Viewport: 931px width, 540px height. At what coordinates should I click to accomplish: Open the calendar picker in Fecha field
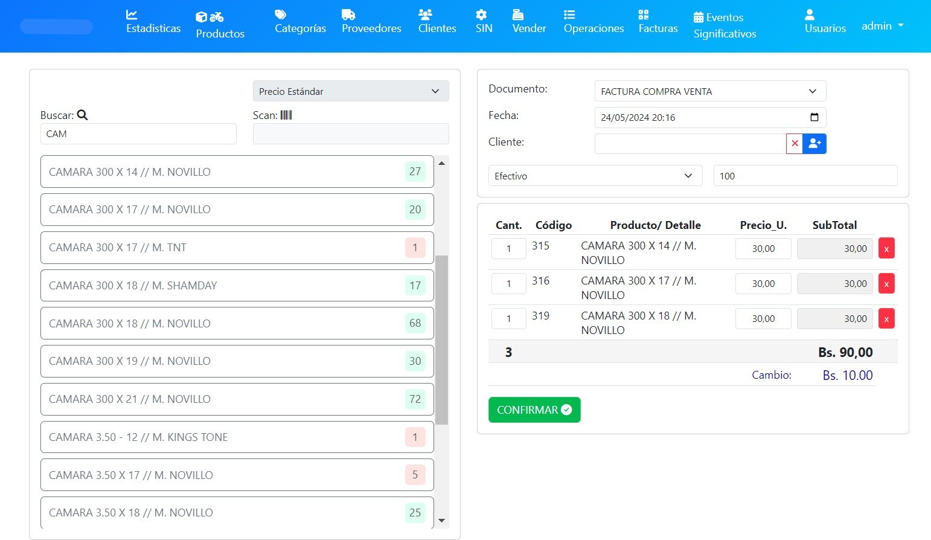814,117
